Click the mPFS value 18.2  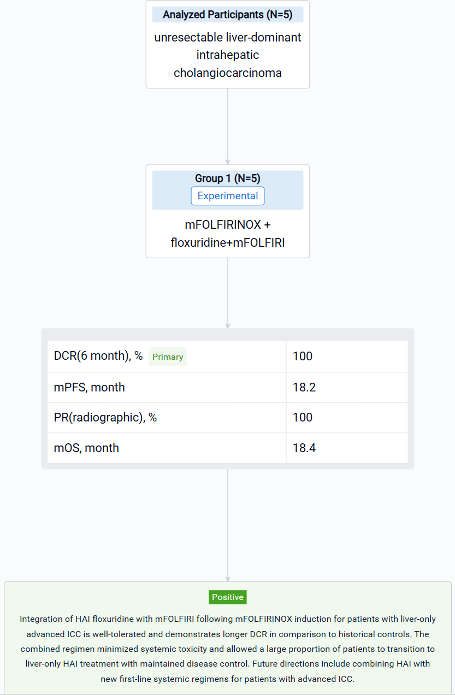tap(304, 388)
